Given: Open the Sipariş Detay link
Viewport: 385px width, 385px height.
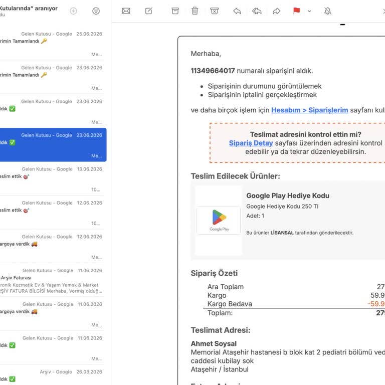Looking at the screenshot, I should tap(251, 143).
